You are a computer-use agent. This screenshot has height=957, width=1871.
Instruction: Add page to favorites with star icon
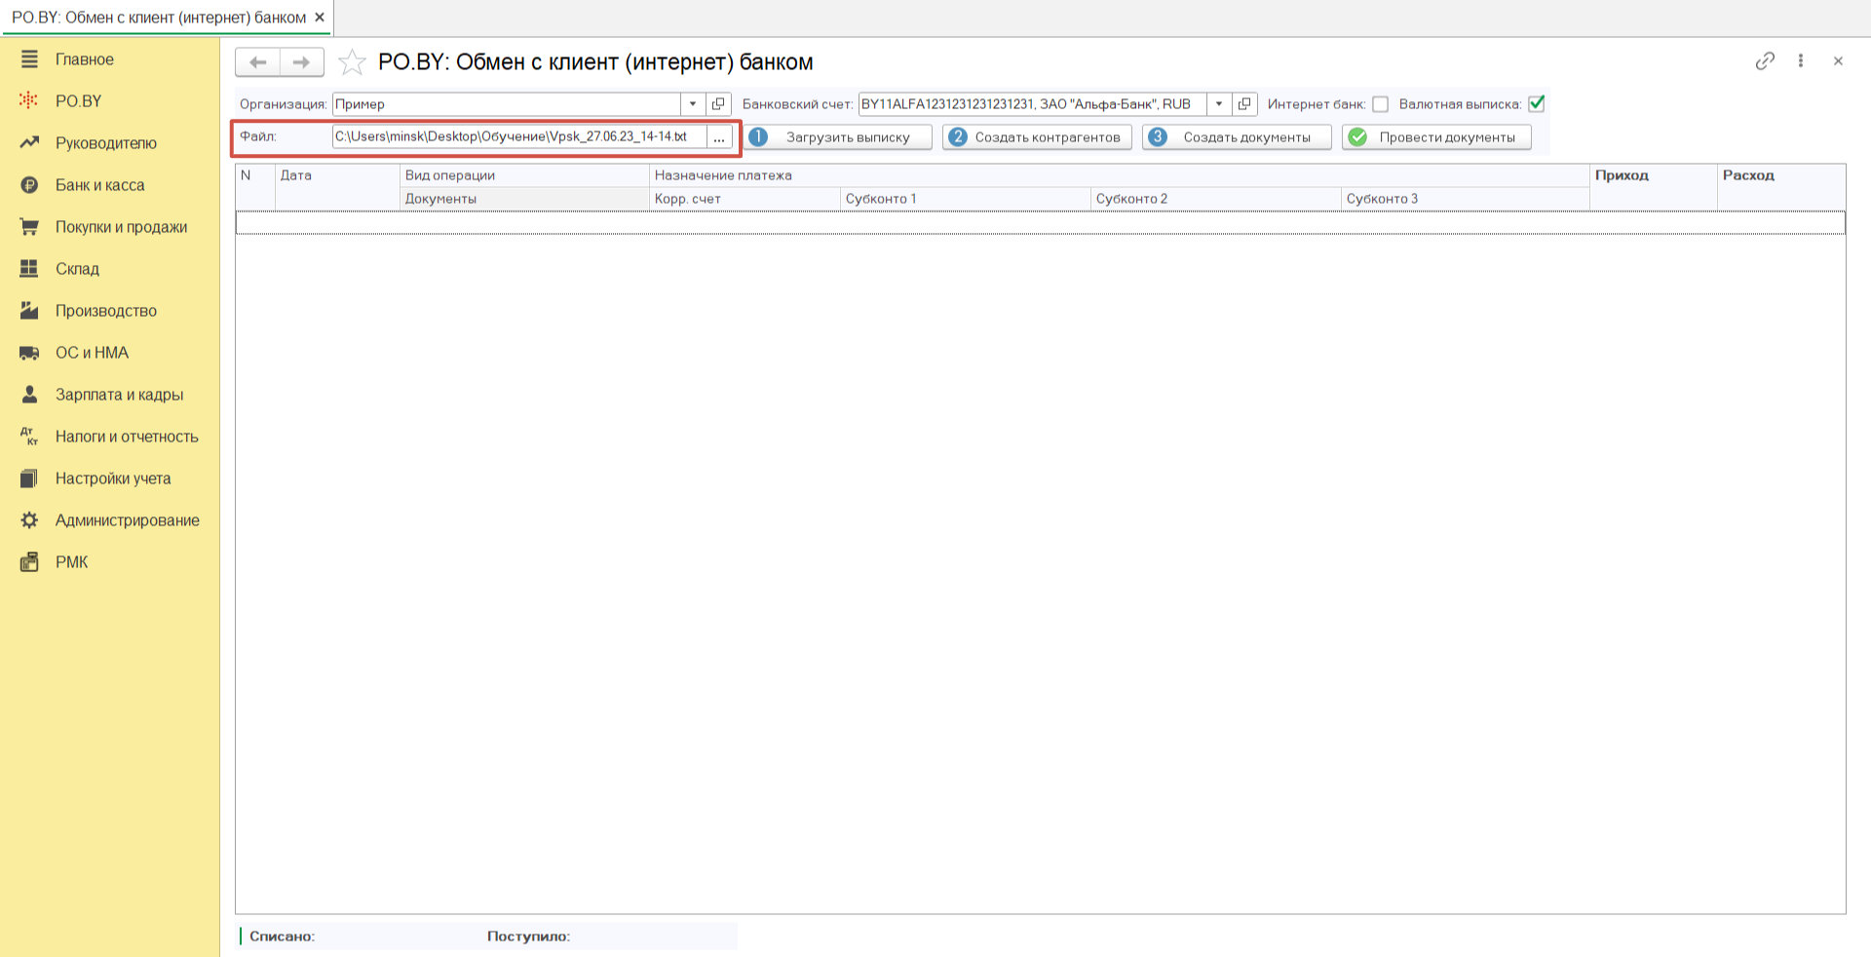click(x=352, y=62)
